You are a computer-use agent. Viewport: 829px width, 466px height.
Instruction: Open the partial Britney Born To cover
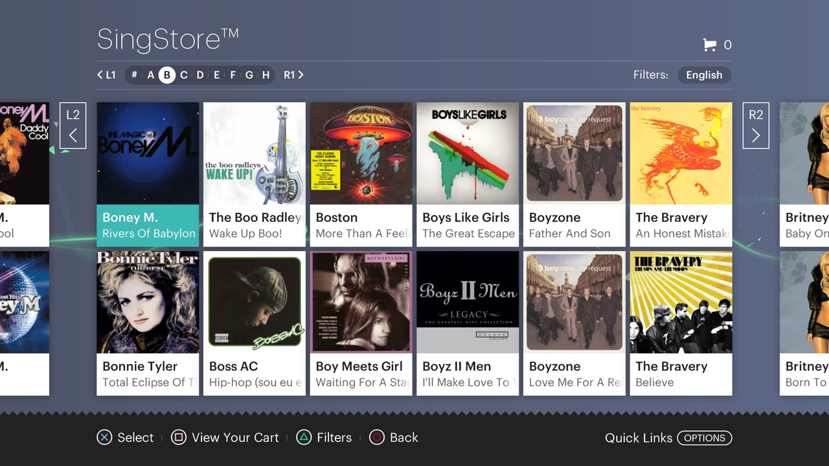click(804, 302)
